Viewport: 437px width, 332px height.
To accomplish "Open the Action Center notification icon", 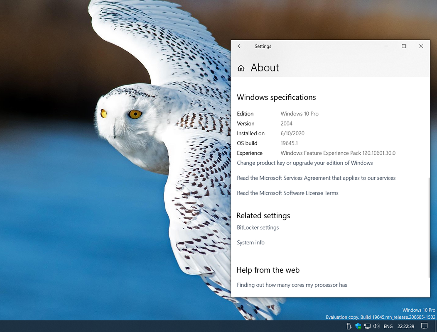I will (x=424, y=326).
